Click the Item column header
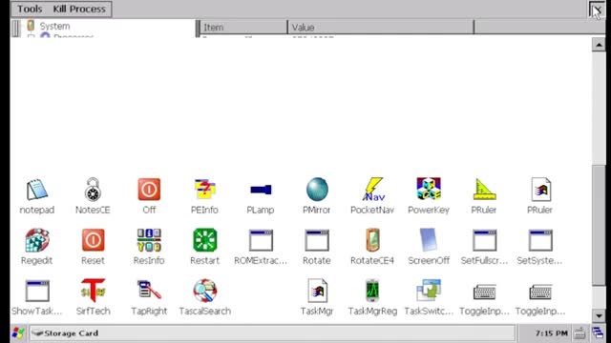Image resolution: width=611 pixels, height=343 pixels. (x=243, y=28)
